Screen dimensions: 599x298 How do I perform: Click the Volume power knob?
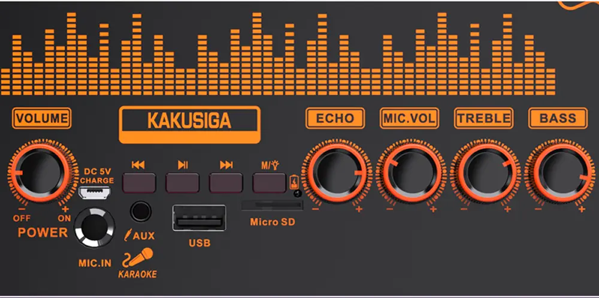tap(40, 174)
